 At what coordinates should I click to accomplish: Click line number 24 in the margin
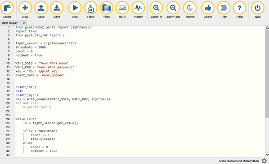[8, 119]
